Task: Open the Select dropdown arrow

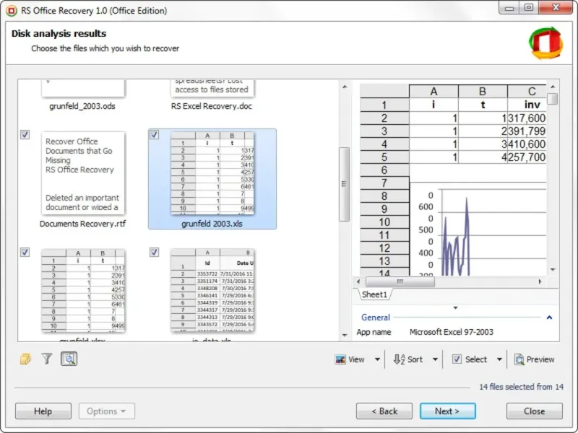Action: point(499,359)
